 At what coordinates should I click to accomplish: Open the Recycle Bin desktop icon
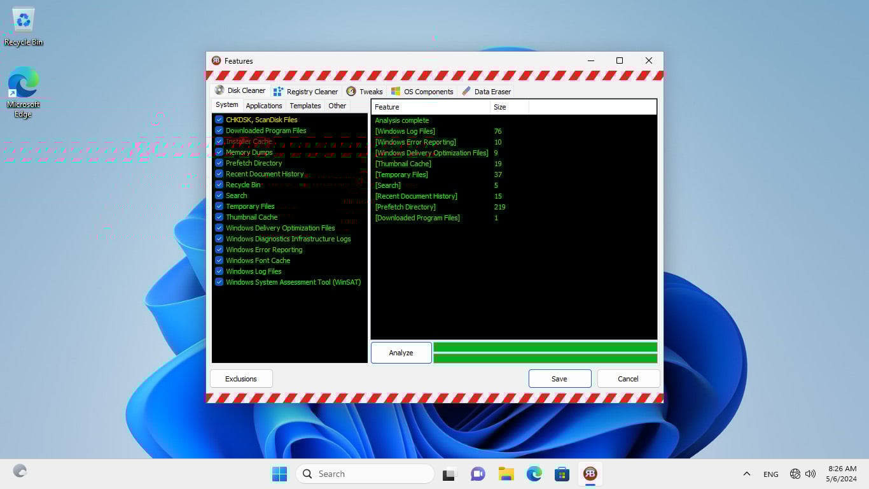point(24,25)
